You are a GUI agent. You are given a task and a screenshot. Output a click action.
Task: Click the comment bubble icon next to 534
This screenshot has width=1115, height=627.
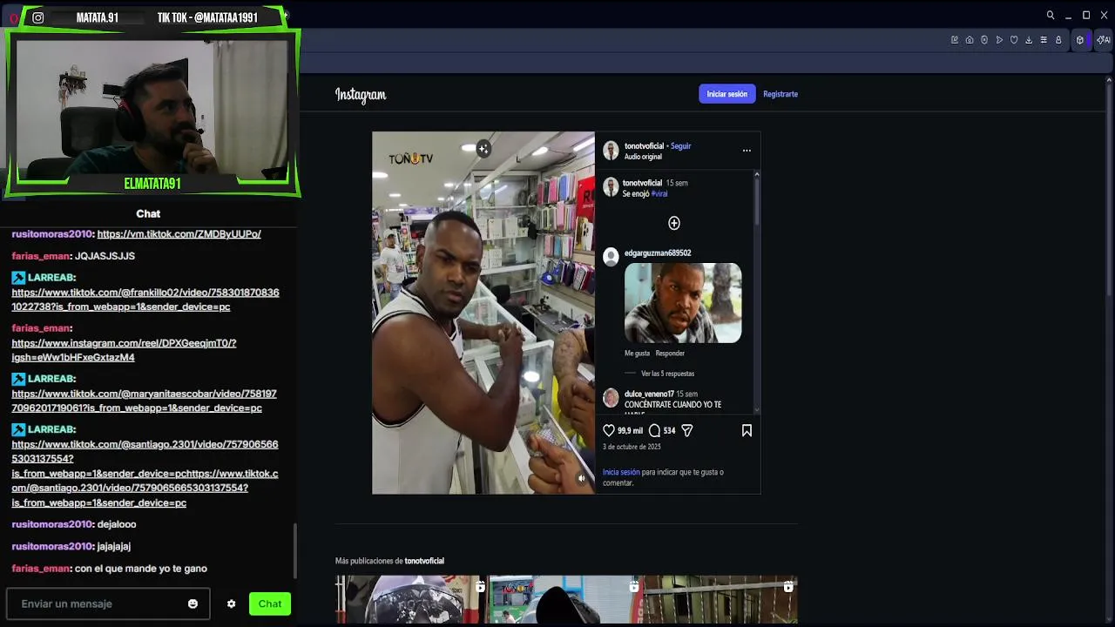654,430
